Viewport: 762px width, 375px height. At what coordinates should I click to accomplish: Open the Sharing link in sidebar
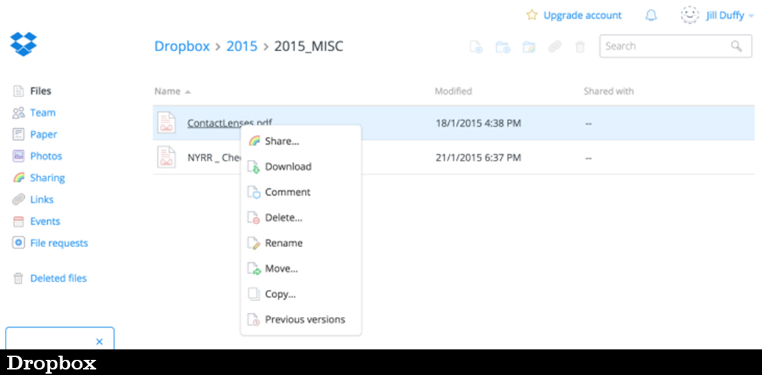48,178
